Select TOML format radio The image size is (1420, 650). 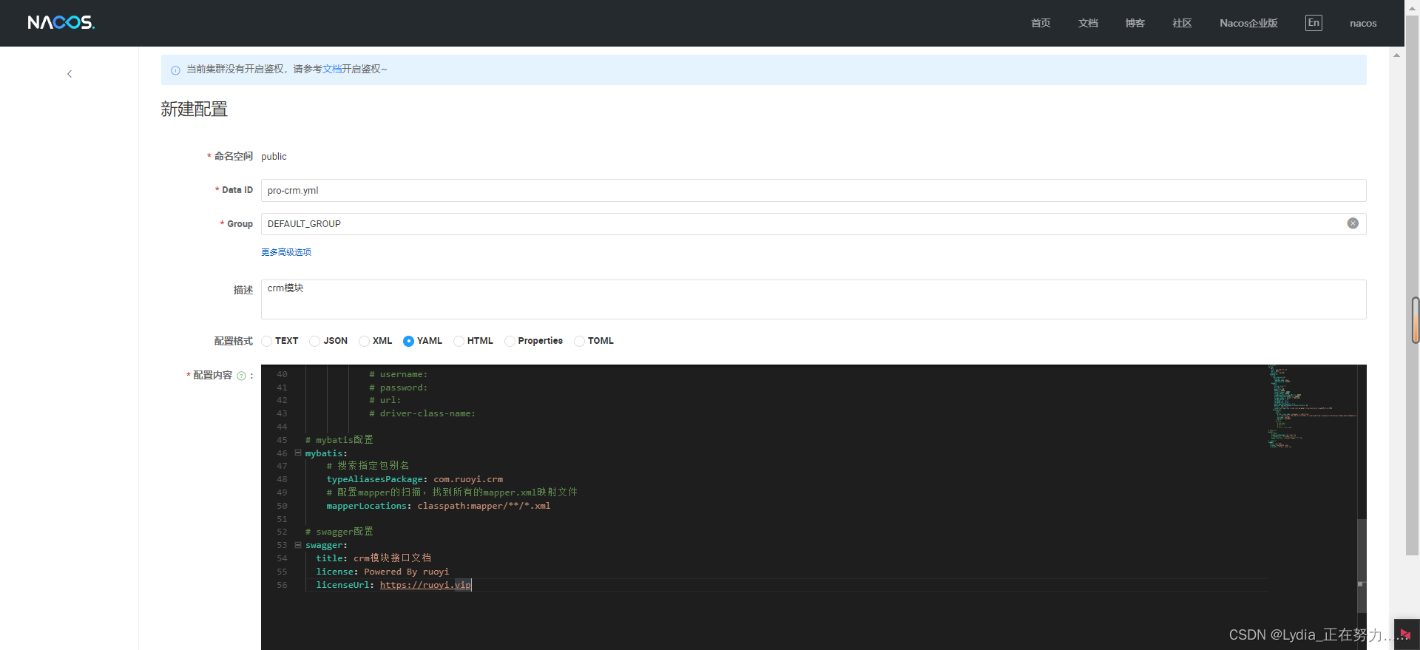coord(579,341)
